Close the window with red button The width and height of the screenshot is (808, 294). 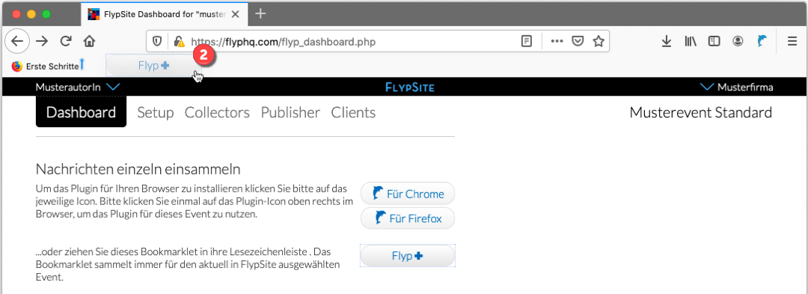16,14
